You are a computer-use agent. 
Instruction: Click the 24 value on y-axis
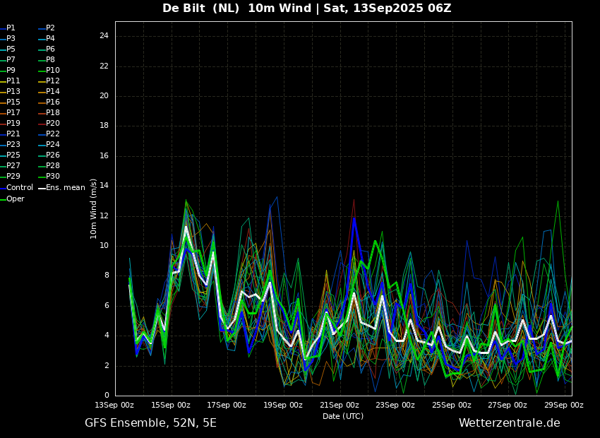tap(104, 36)
